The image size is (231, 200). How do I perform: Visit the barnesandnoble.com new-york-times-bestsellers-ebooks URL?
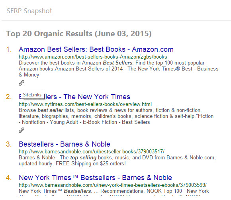[113, 185]
